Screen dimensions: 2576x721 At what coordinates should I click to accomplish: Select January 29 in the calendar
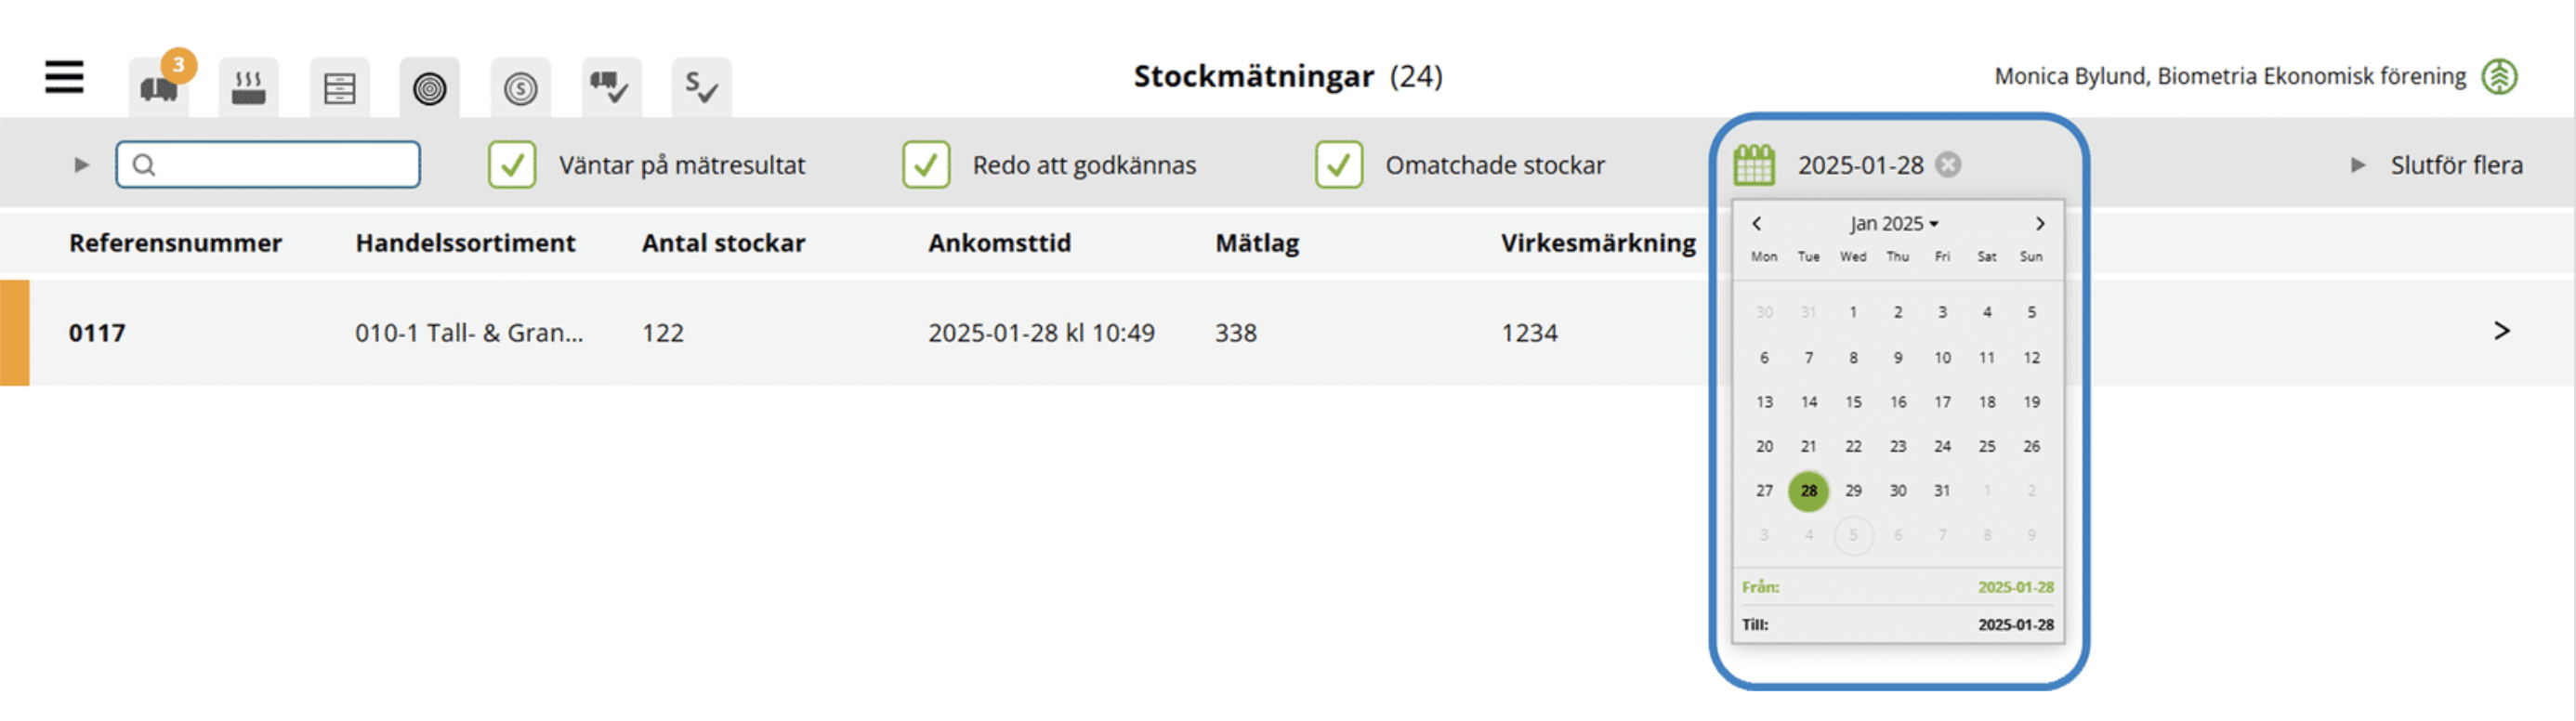pos(1853,490)
